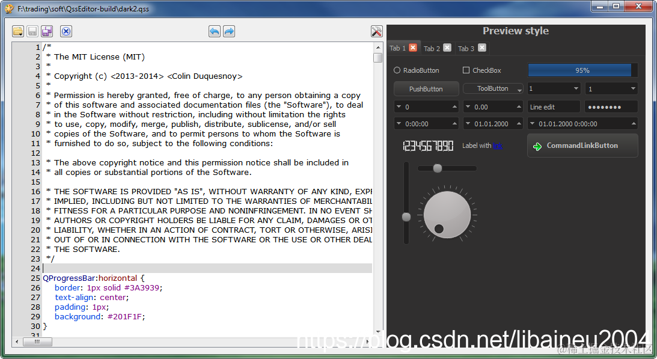Image resolution: width=657 pixels, height=359 pixels.
Task: Close Tab 3 with its X
Action: pyautogui.click(x=482, y=48)
